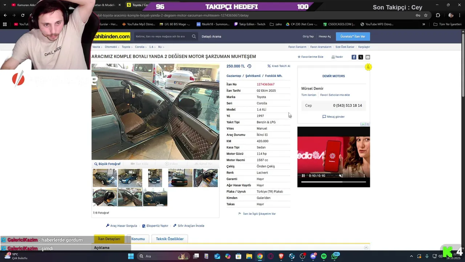The height and width of the screenshot is (262, 465).
Task: Click the Karşılaştır link
Action: (364, 47)
